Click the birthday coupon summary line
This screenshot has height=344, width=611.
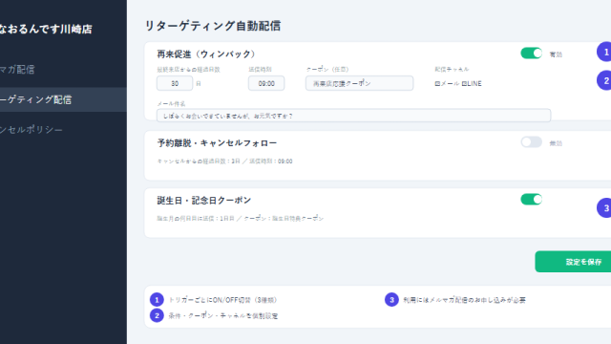click(x=240, y=219)
